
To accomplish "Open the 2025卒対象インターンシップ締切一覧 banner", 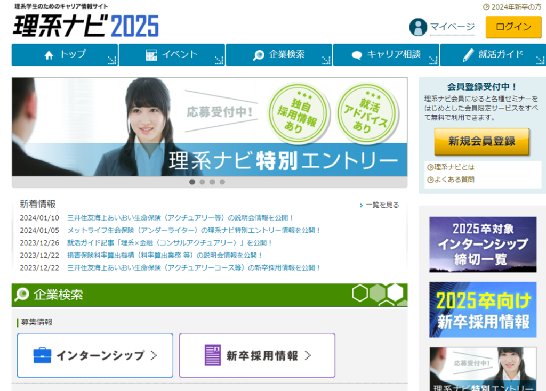I will [x=483, y=245].
